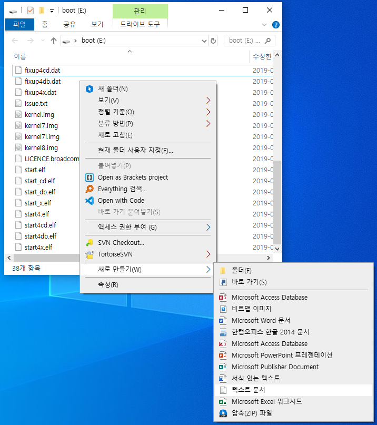377x425 pixels.
Task: Click the up arrow to go to parent folder
Action: (54, 41)
